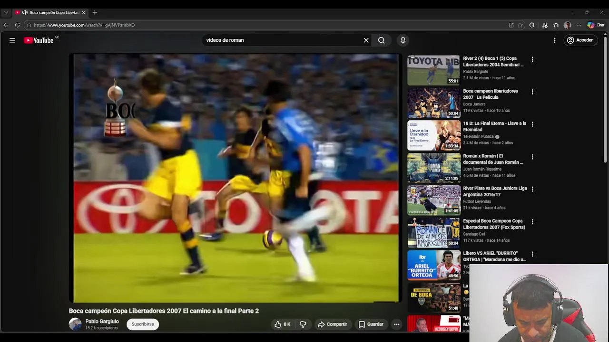Click title Román x Román documental link
This screenshot has width=609, height=342.
(493, 159)
